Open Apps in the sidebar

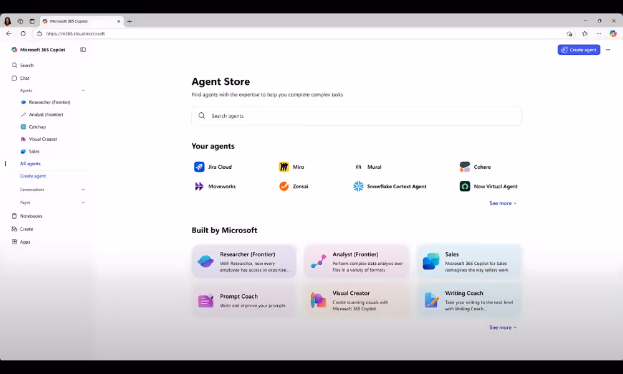[x=21, y=242]
